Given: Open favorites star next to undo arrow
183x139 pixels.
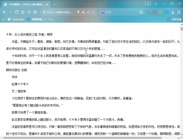Looking at the screenshot, I should (35, 12).
